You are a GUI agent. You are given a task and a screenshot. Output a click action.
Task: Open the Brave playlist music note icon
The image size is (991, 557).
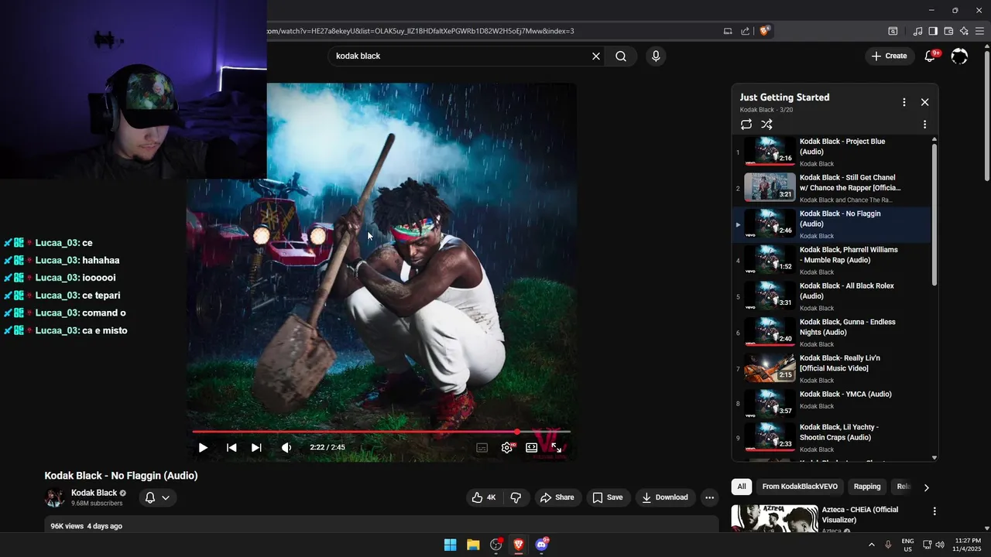click(x=917, y=31)
